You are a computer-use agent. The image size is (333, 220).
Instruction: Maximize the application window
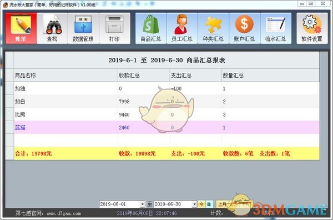tap(311, 4)
